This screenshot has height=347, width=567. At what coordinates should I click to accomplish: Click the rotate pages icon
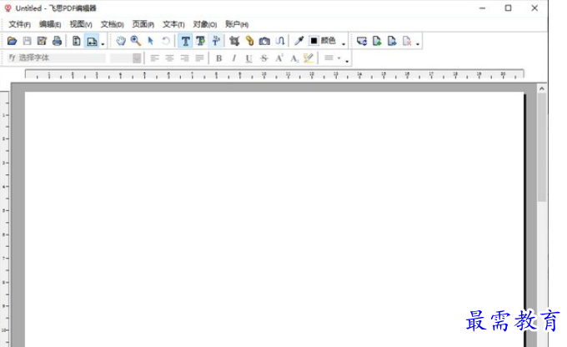tap(362, 41)
